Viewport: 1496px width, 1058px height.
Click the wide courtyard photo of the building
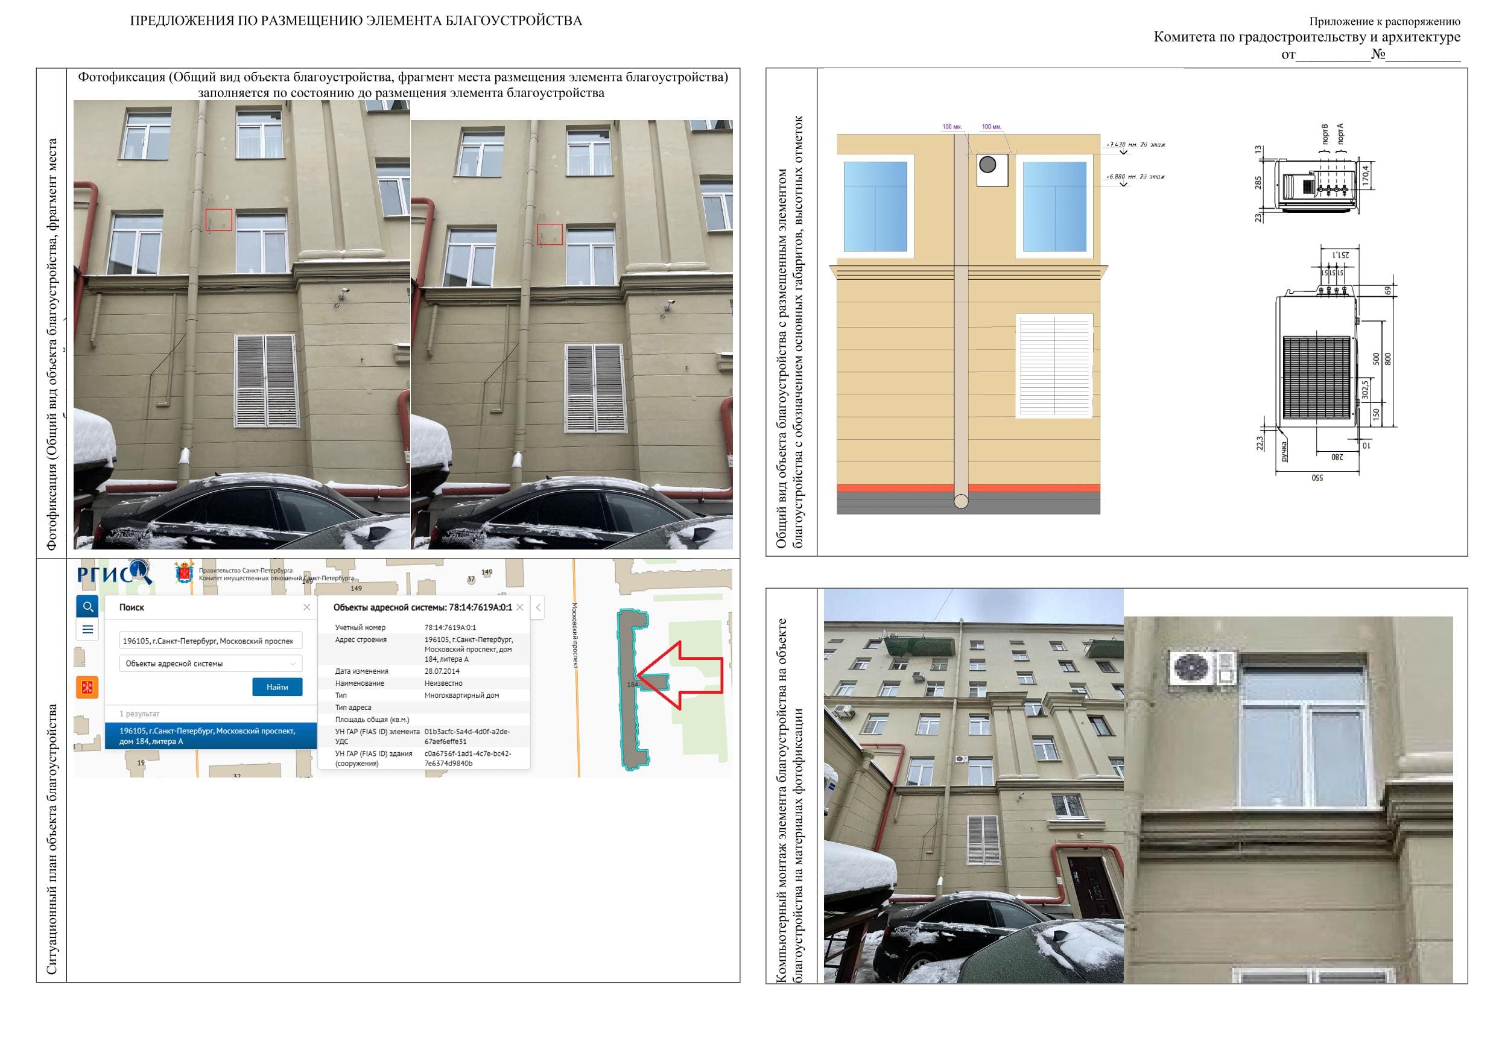[x=974, y=787]
